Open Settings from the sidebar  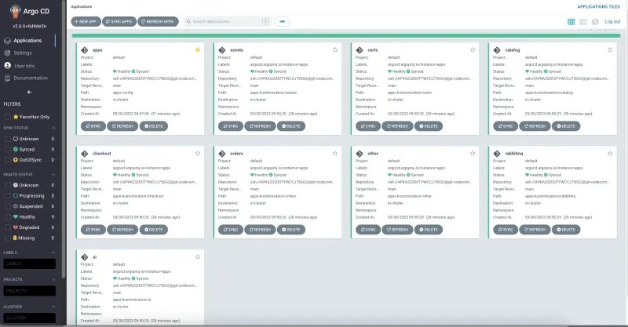tap(23, 53)
